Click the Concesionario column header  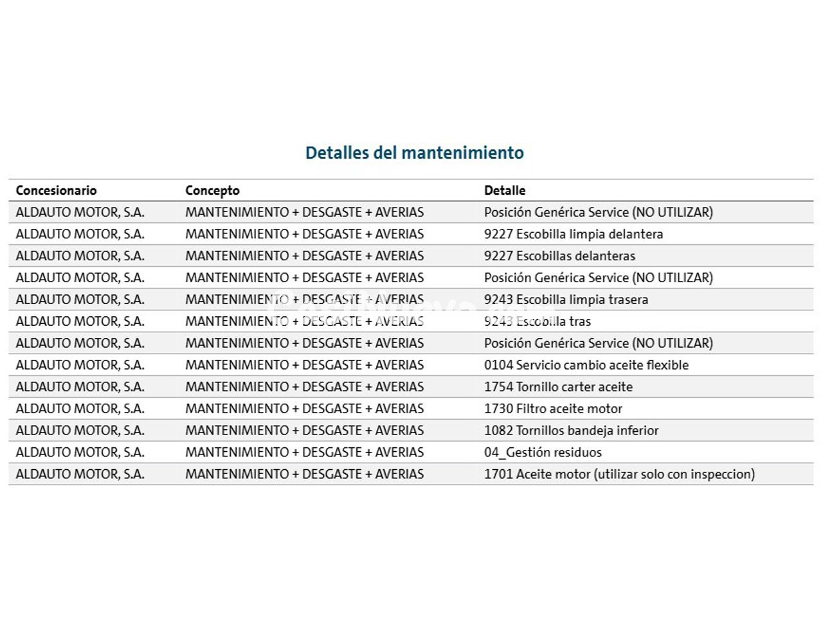(56, 190)
